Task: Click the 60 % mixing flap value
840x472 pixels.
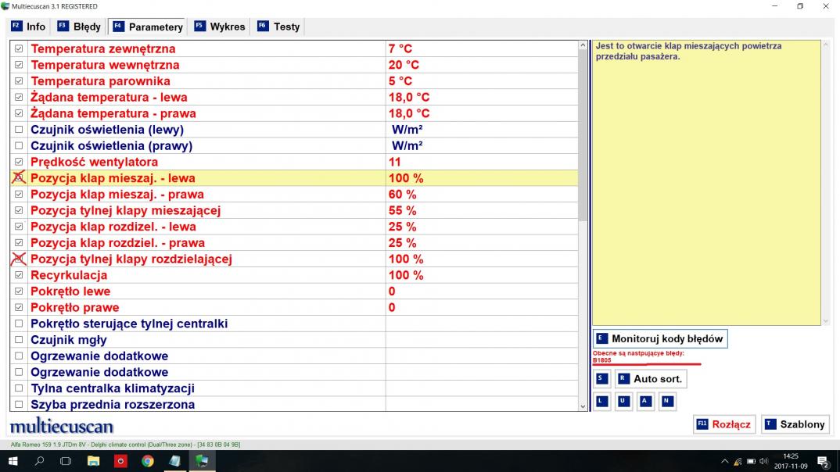Action: [402, 195]
